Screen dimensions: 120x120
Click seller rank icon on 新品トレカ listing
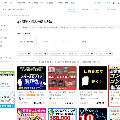(50, 99)
